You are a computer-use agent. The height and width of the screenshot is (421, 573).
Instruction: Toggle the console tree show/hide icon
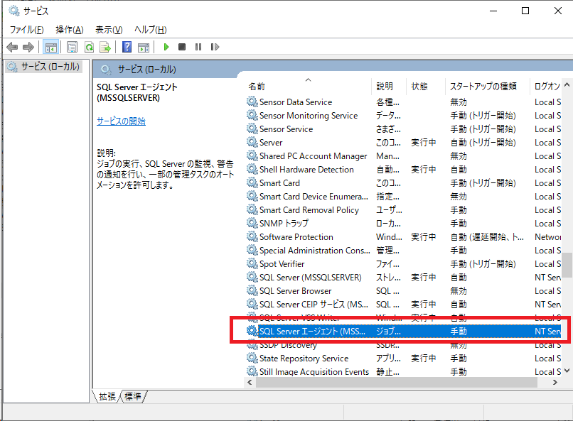(50, 47)
